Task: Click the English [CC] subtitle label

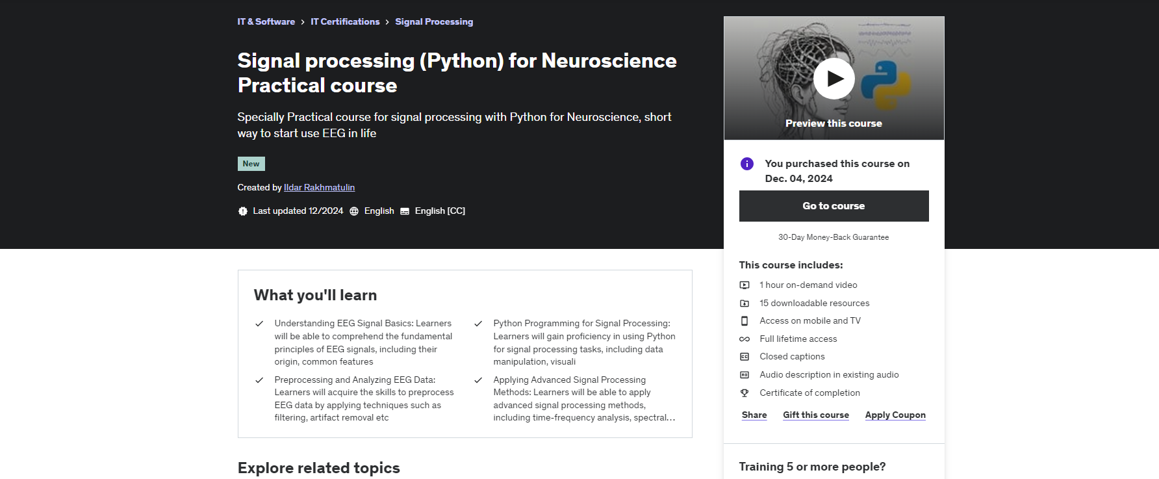Action: click(440, 211)
